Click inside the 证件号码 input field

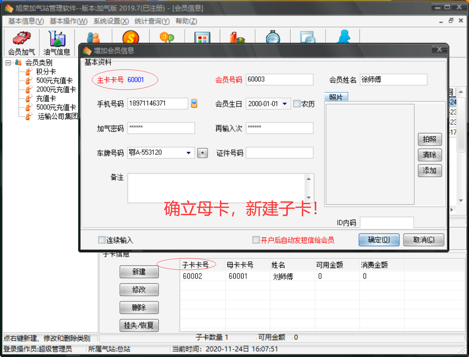[279, 153]
